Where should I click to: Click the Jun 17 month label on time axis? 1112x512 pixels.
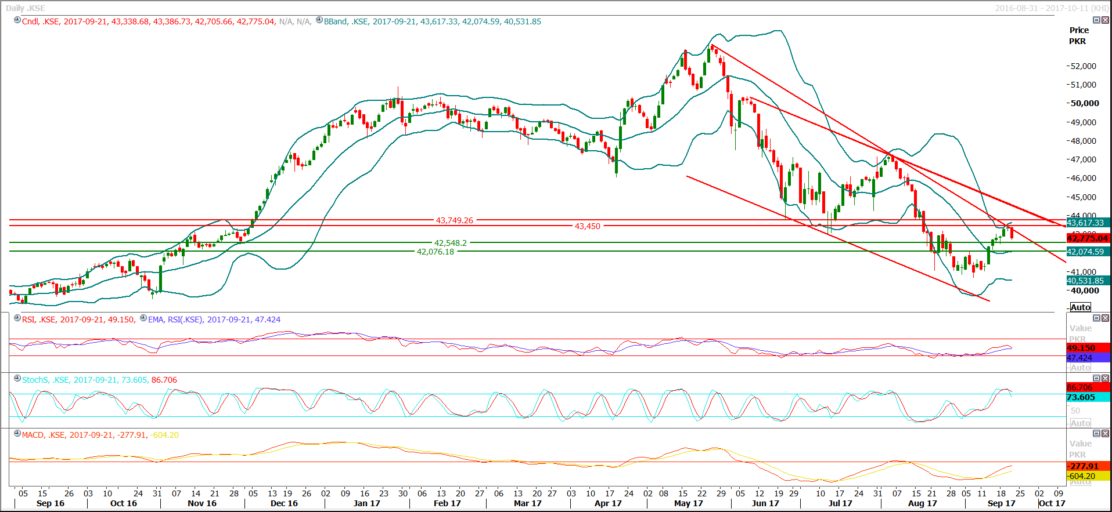[x=765, y=503]
